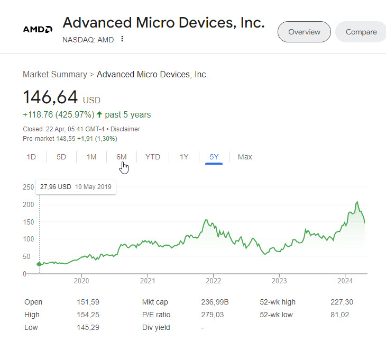The width and height of the screenshot is (386, 340).
Task: Click the 2022 peak on price chart
Action: (206, 220)
